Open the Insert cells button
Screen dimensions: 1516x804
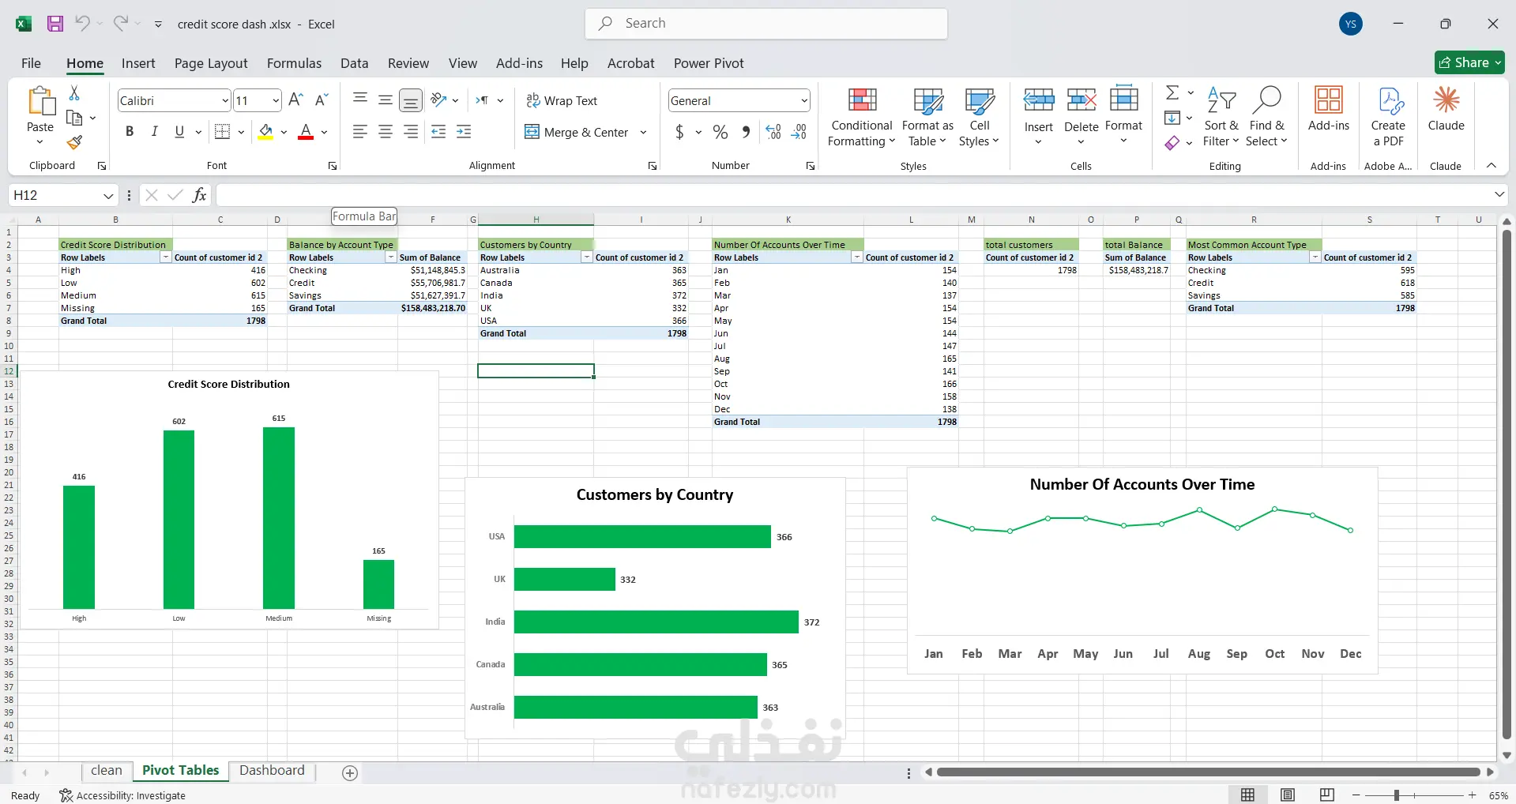1039,117
